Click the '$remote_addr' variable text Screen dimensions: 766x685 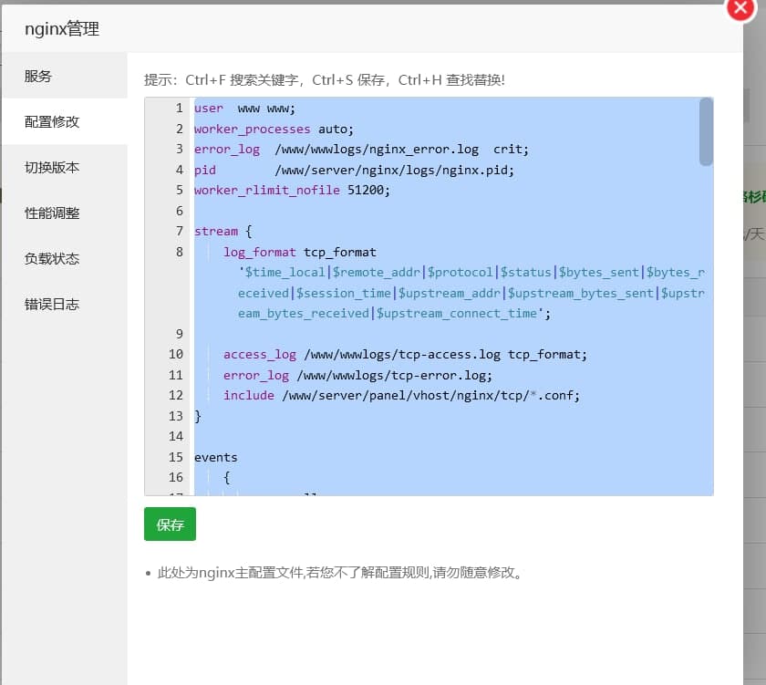pos(376,272)
